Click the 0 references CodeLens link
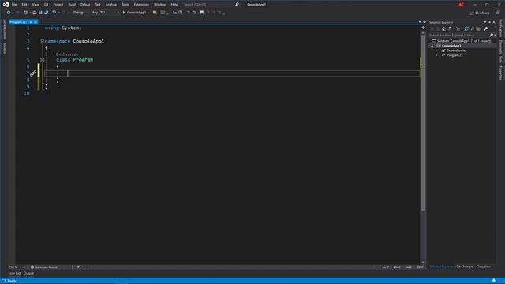 (x=67, y=54)
